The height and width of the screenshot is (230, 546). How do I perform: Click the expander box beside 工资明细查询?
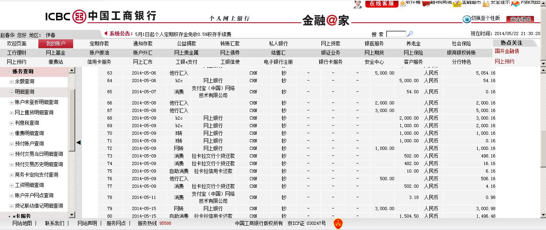point(12,185)
